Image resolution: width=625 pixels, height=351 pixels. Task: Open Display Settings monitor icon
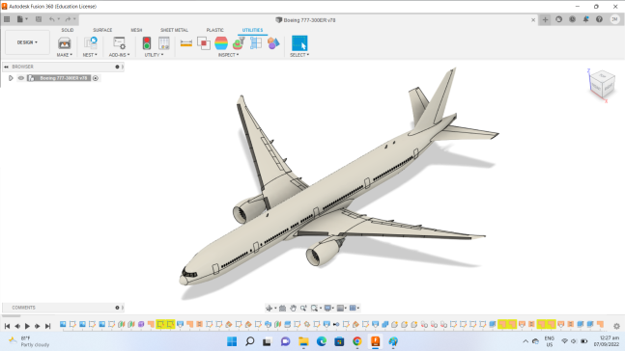click(x=327, y=308)
